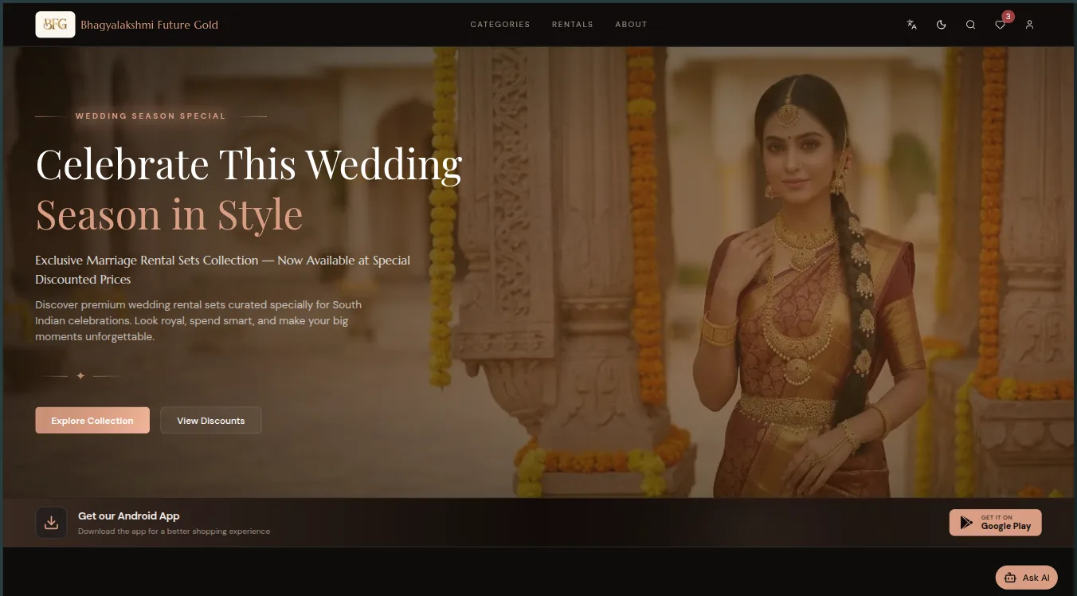Open the language translation selector
This screenshot has width=1077, height=596.
tap(911, 25)
